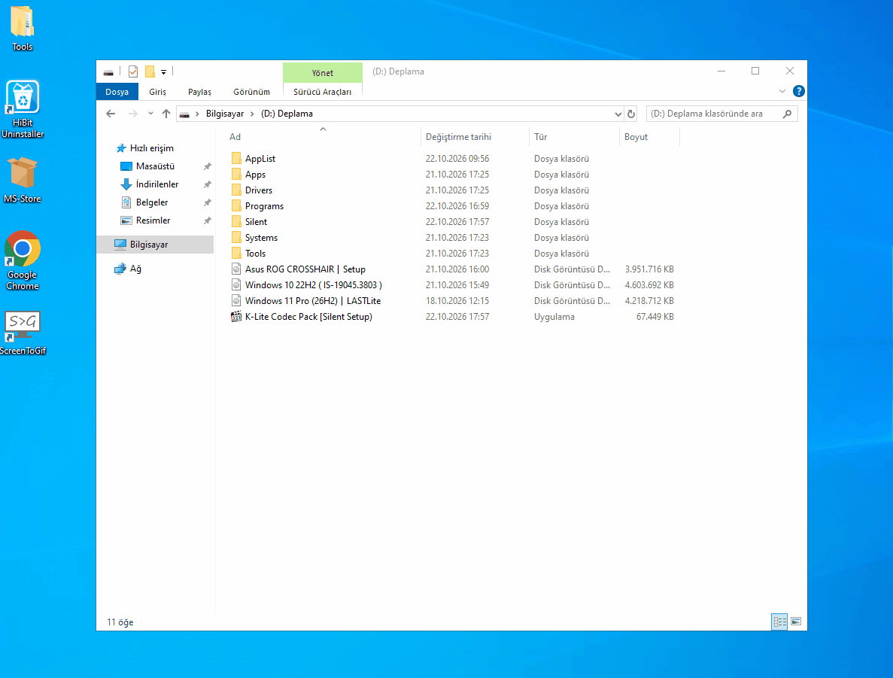Open the address bar history dropdown
893x678 pixels.
point(618,114)
